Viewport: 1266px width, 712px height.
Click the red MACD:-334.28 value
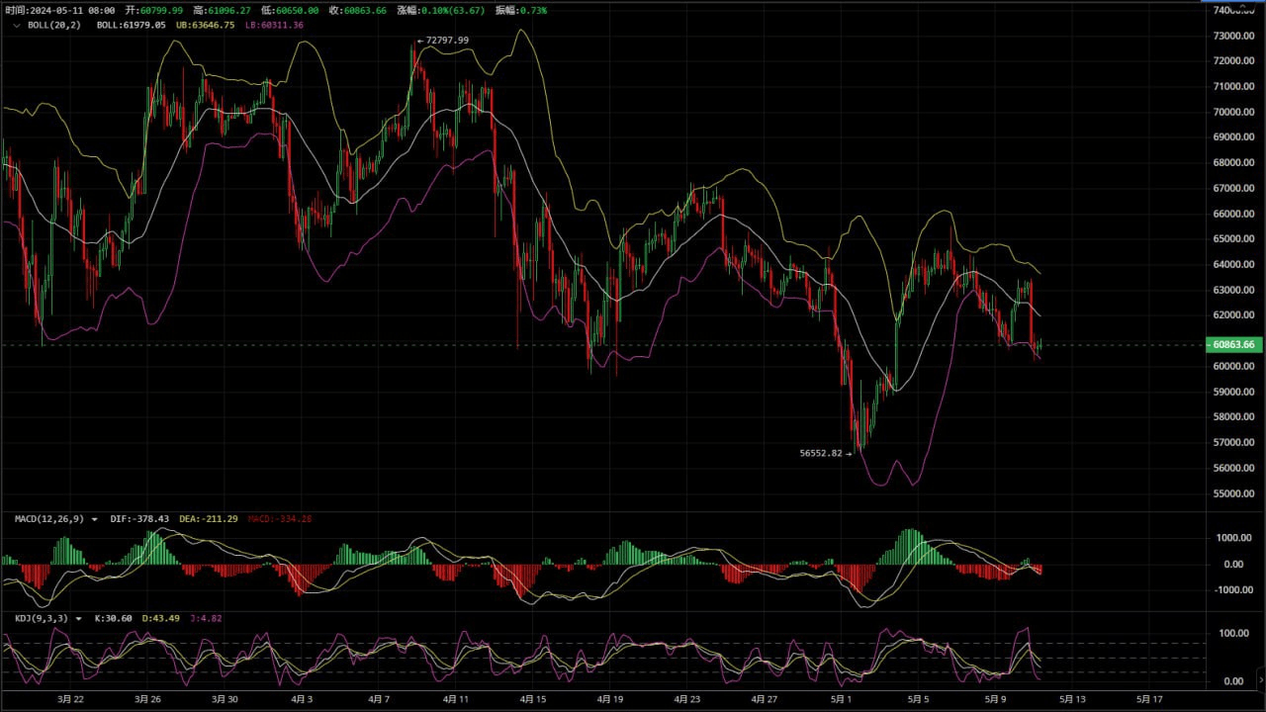[279, 519]
